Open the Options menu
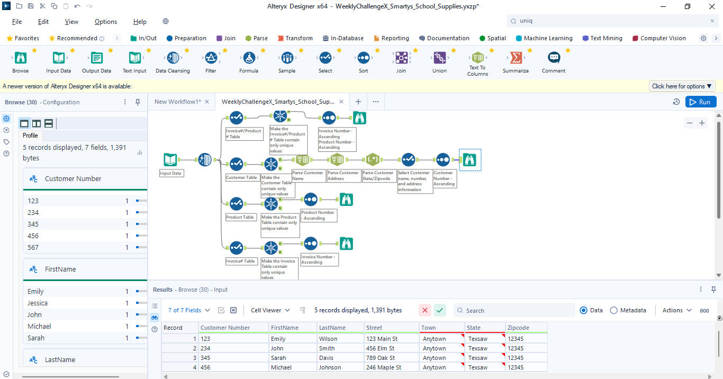This screenshot has height=379, width=723. tap(106, 22)
